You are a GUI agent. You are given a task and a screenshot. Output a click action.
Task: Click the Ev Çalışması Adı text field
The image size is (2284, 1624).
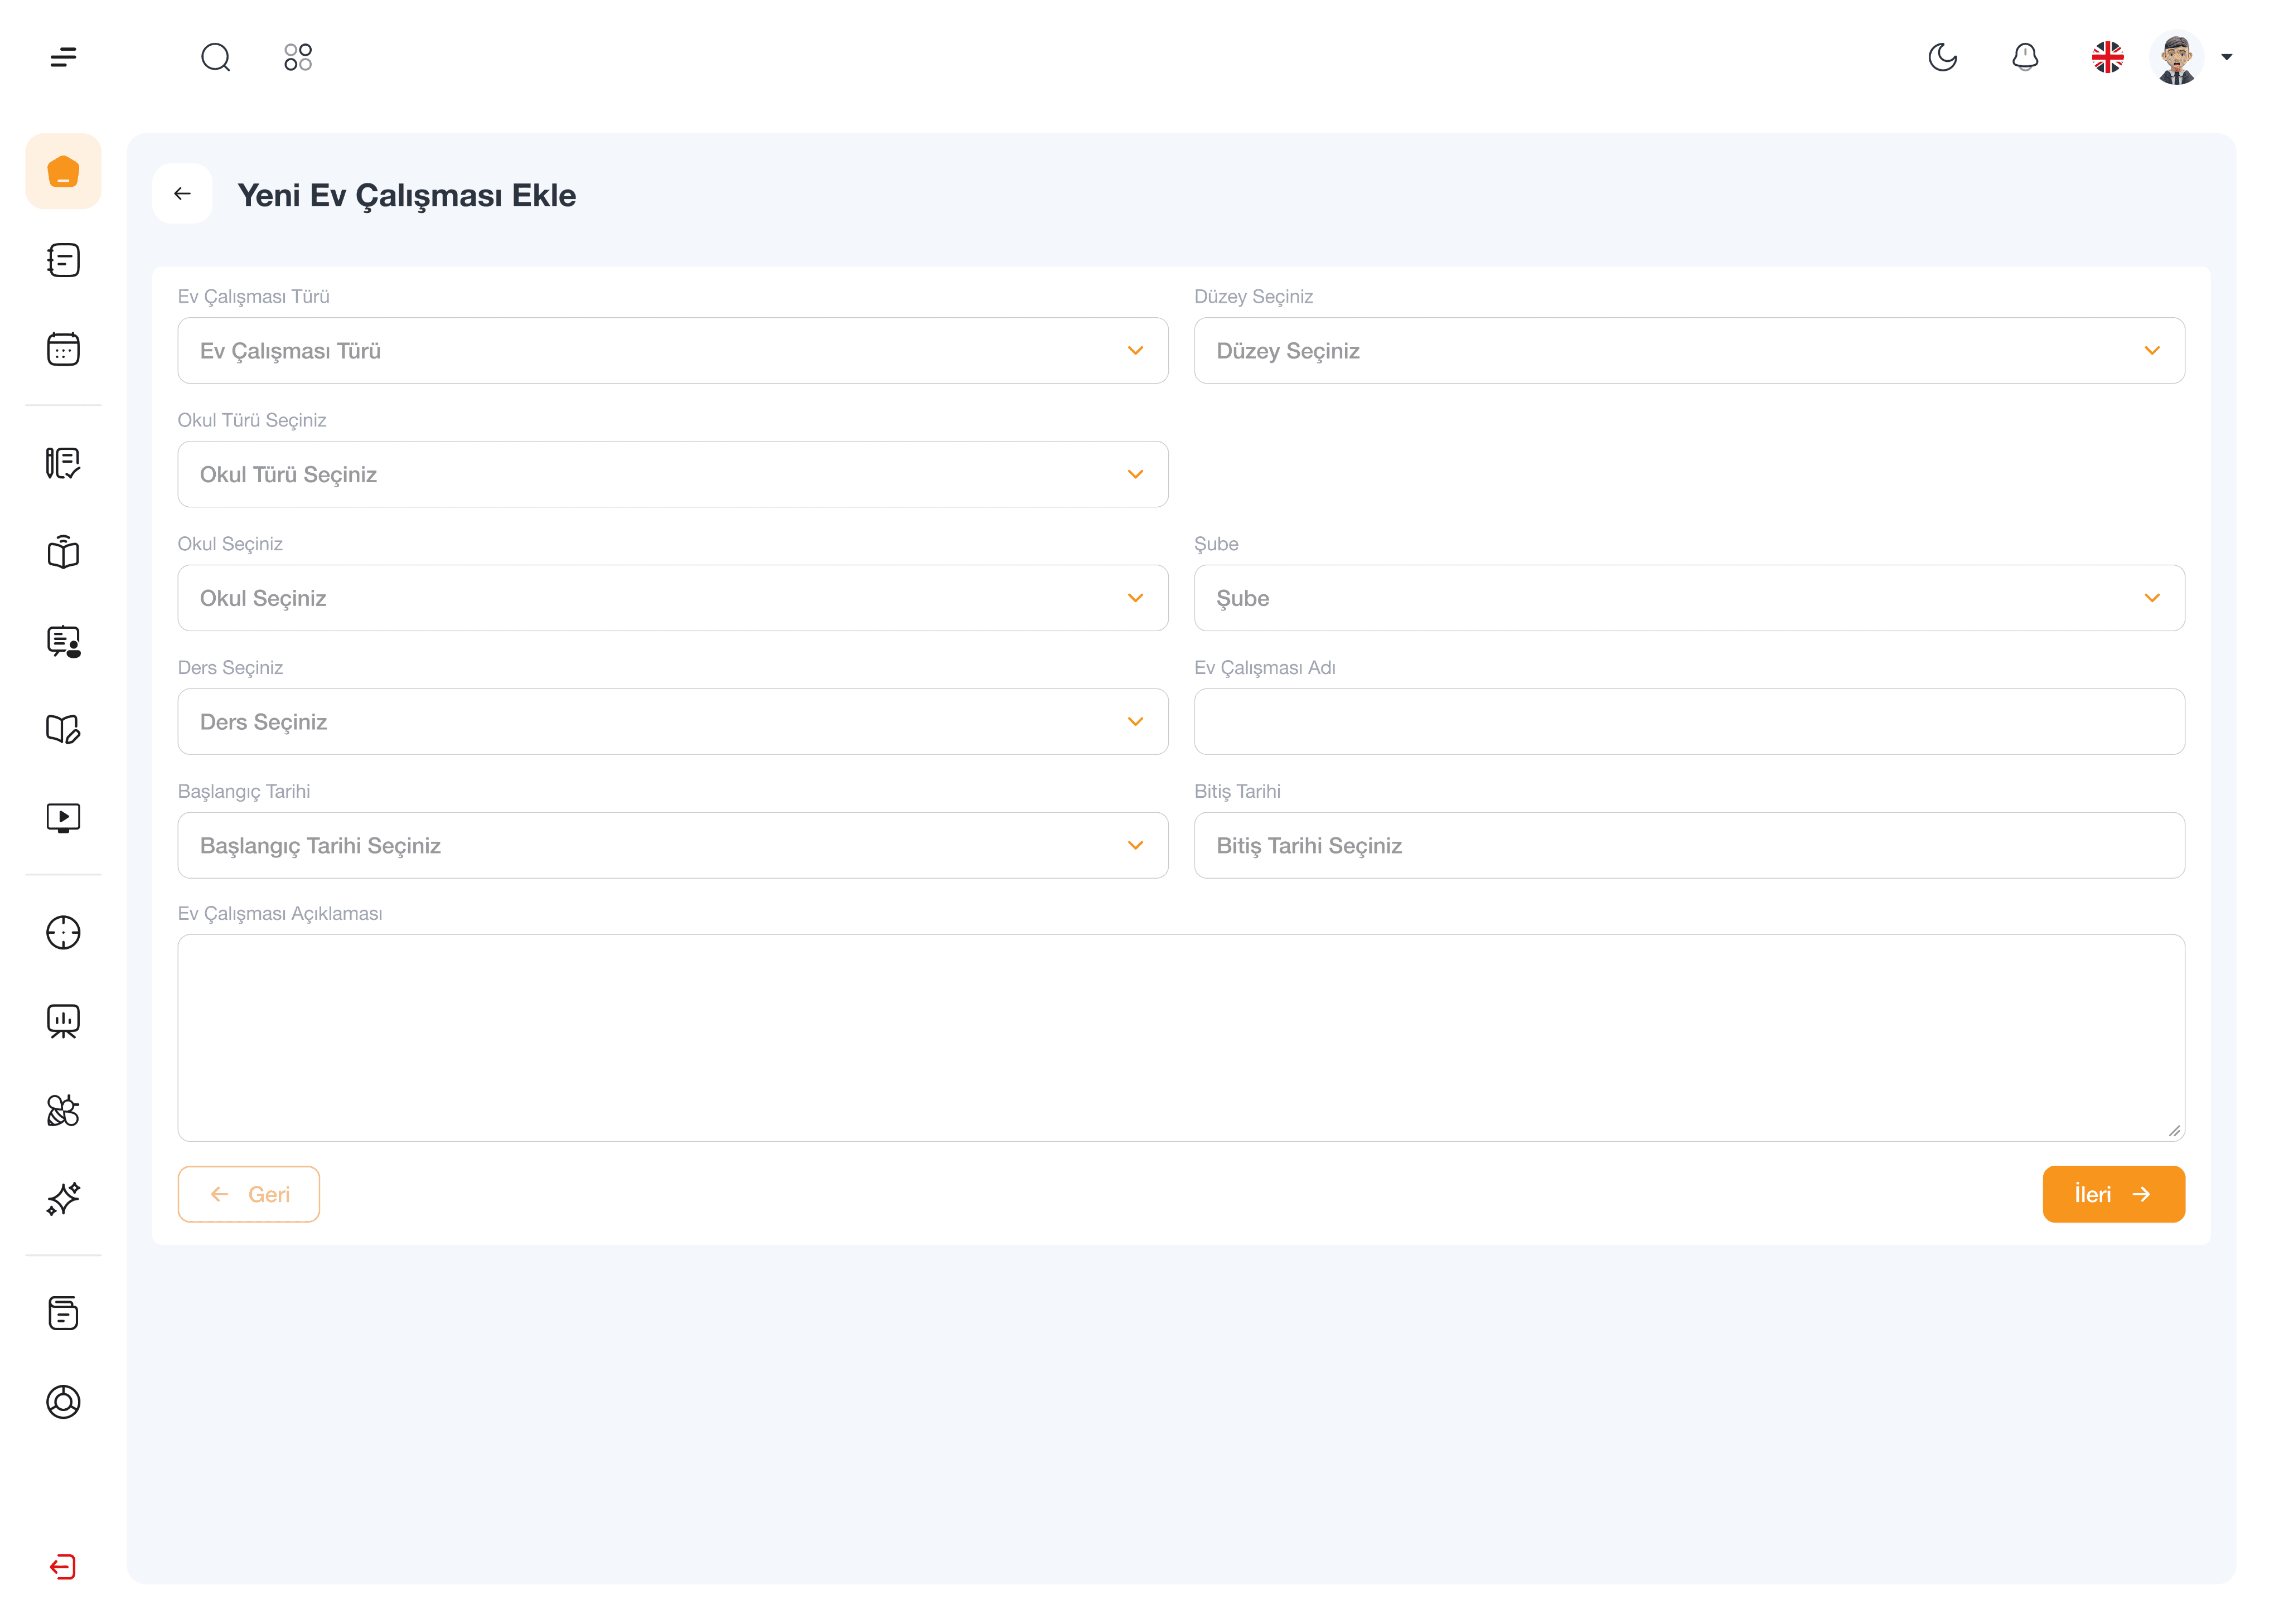[1688, 722]
